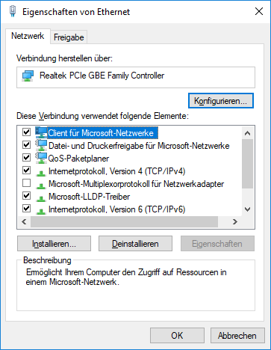Viewport: 271px width, 350px height.
Task: Click the Datei- und Druckerfreigabe item icon
Action: click(x=41, y=145)
